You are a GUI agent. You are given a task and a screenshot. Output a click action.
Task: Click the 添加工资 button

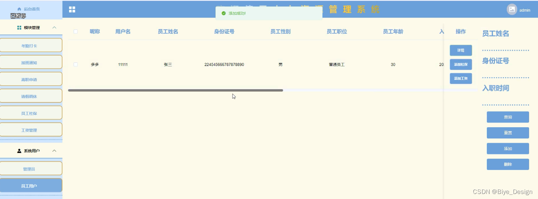coord(461,78)
